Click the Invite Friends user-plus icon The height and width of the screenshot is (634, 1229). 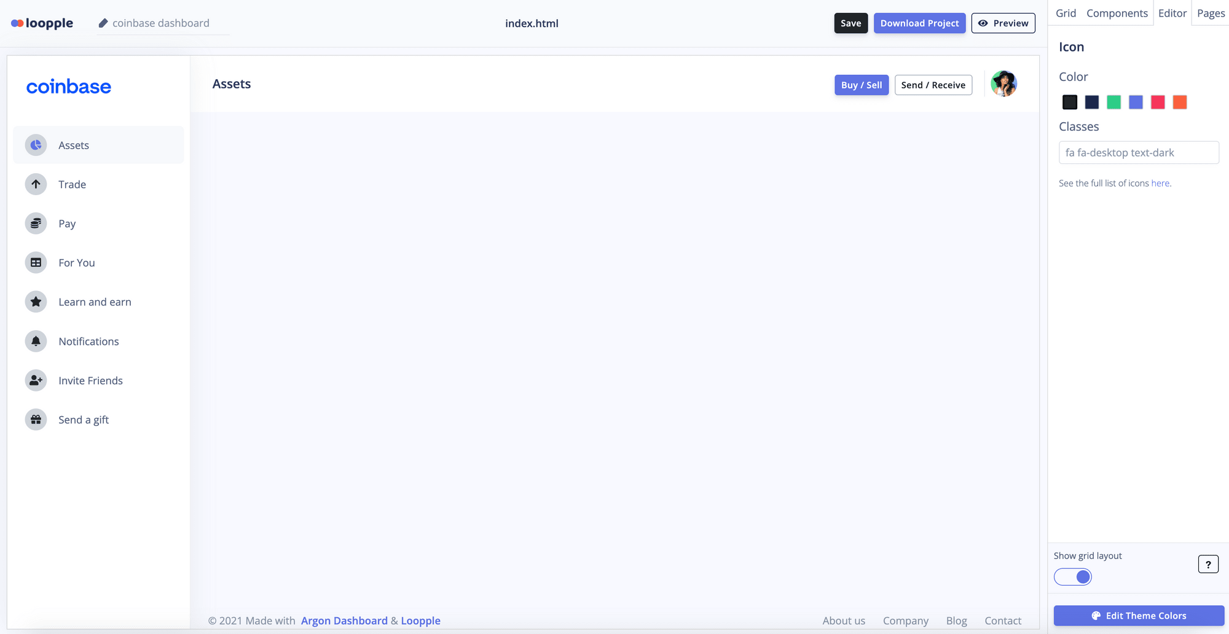36,381
